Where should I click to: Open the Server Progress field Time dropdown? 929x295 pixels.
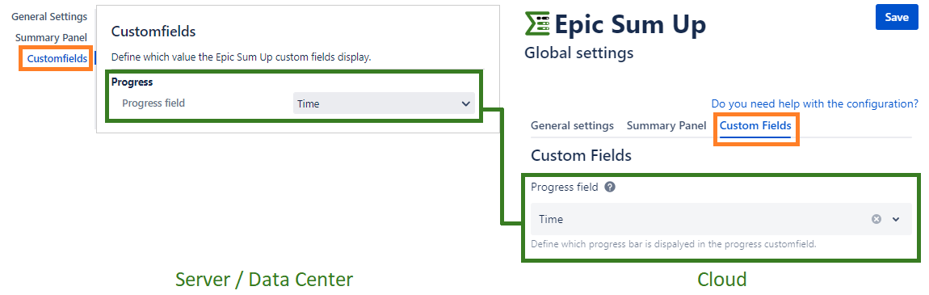click(x=384, y=103)
